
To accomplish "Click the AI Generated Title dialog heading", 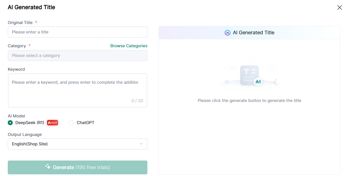I will tap(31, 7).
